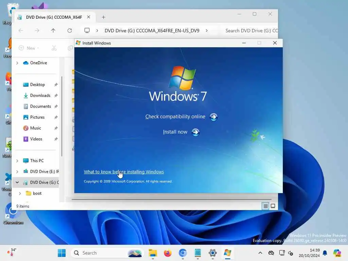The height and width of the screenshot is (261, 348).
Task: Open Chromium from the taskbar
Action: click(182, 253)
